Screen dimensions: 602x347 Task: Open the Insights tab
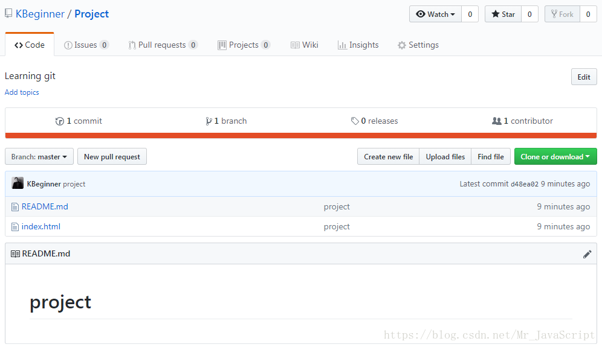358,45
